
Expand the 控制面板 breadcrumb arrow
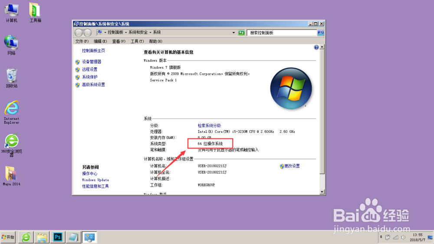(x=126, y=33)
